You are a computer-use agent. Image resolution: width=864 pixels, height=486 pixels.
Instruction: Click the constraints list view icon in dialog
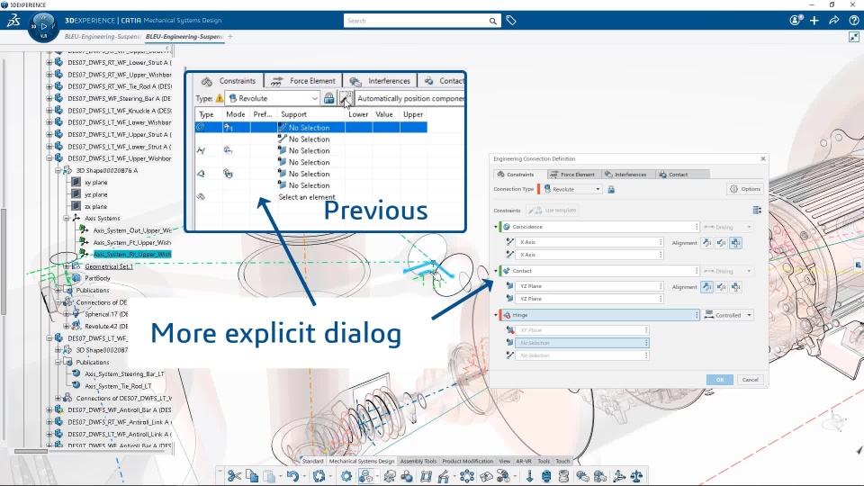[757, 210]
